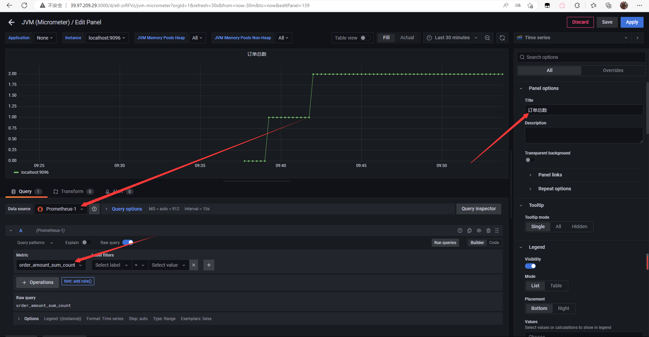Screen dimensions: 649x337
Task: Add page to favorites star-plus icon
Action: pos(530,5)
